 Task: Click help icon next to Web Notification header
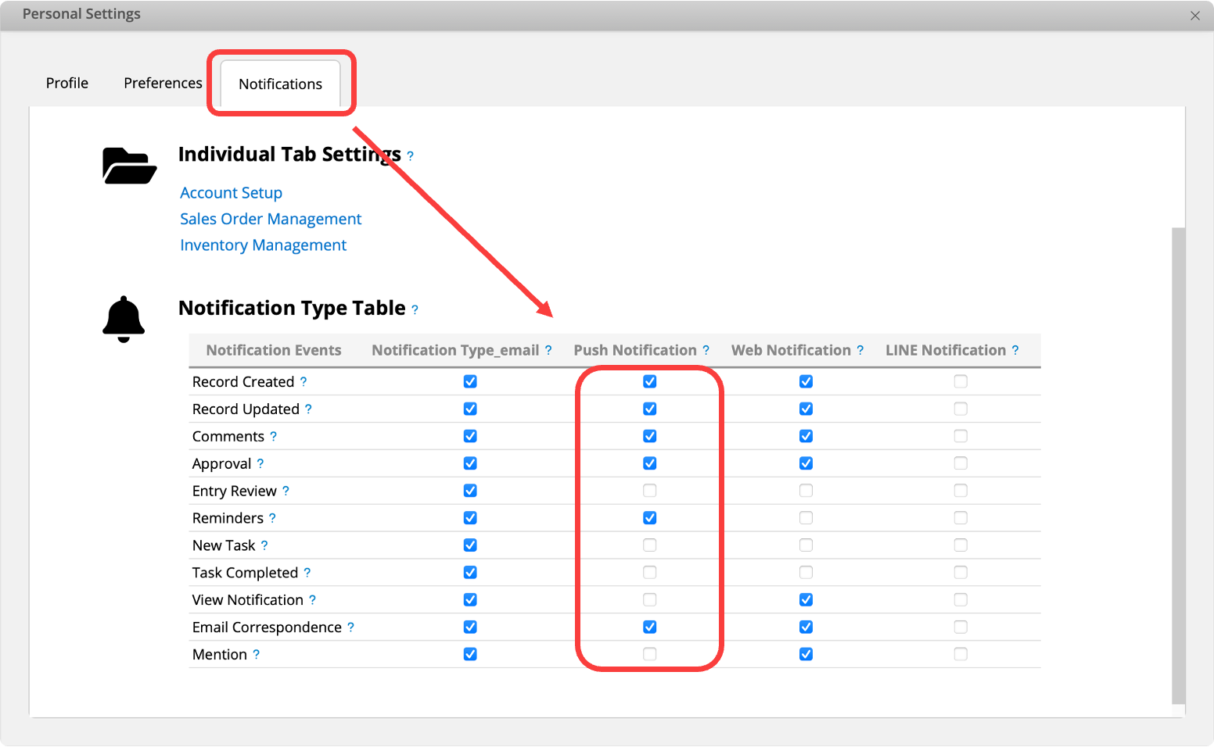click(x=860, y=350)
